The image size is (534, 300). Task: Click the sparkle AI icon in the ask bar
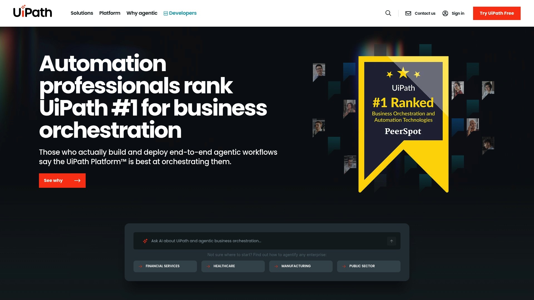coord(145,241)
